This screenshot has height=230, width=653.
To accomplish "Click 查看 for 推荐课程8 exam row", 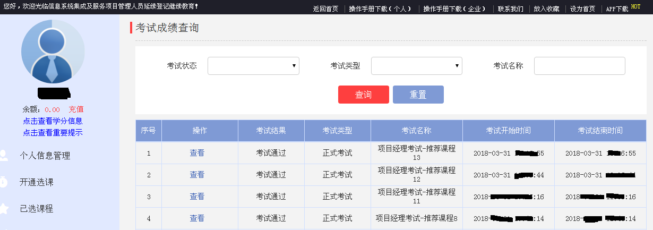I will pyautogui.click(x=197, y=218).
